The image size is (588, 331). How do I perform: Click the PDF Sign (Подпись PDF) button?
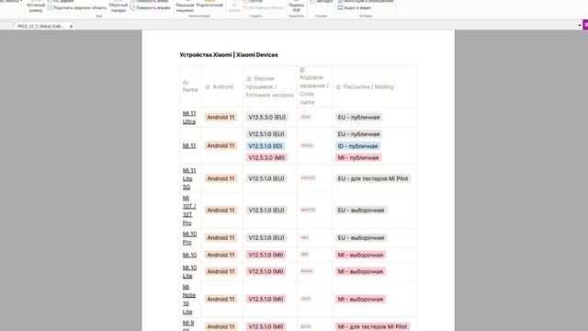tap(297, 6)
